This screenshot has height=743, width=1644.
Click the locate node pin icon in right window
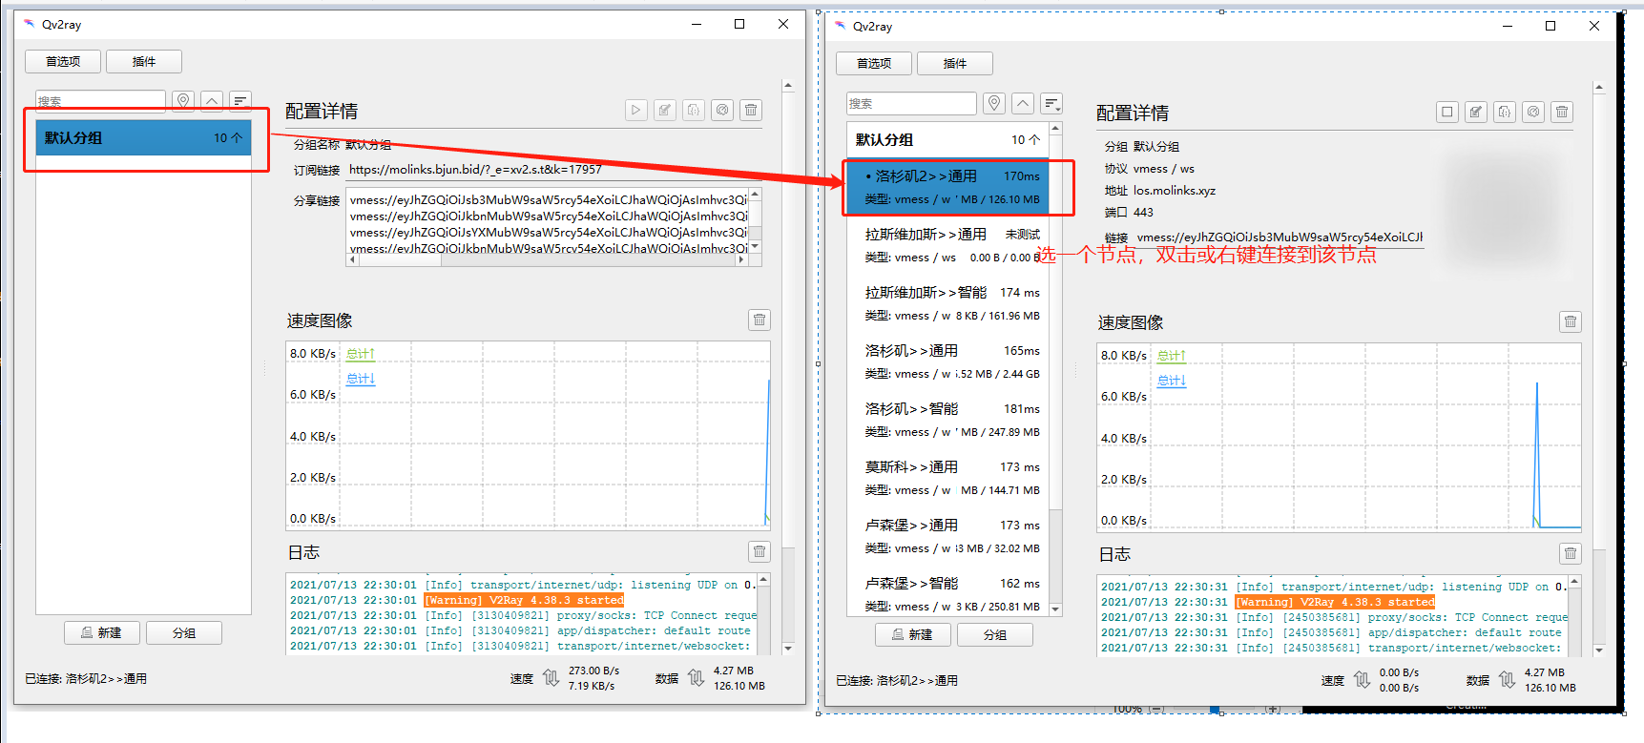[x=994, y=103]
